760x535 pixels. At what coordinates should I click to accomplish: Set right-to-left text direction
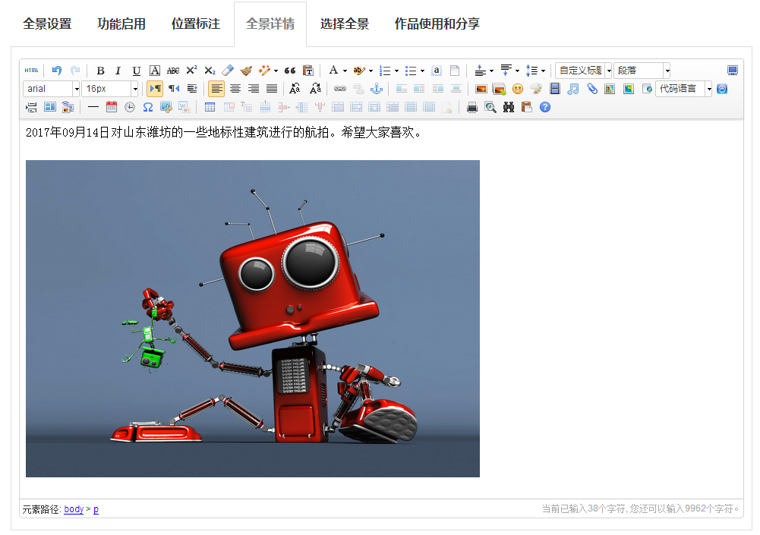[174, 89]
